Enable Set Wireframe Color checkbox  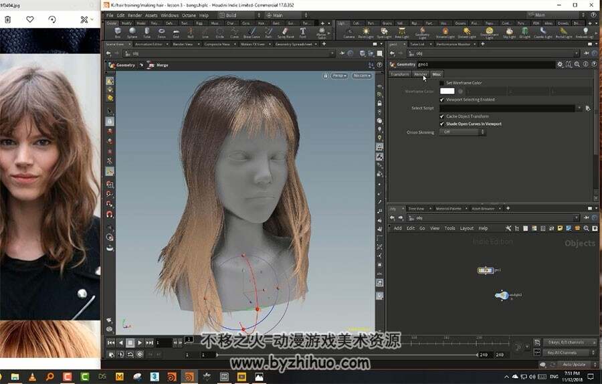point(442,83)
